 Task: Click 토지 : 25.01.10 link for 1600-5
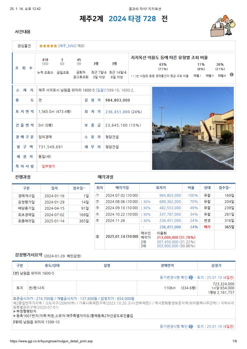[215, 277]
